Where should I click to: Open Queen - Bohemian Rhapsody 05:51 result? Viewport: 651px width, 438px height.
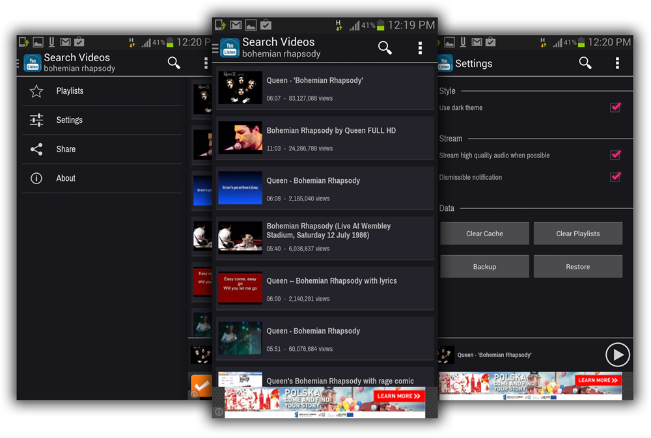coord(325,338)
